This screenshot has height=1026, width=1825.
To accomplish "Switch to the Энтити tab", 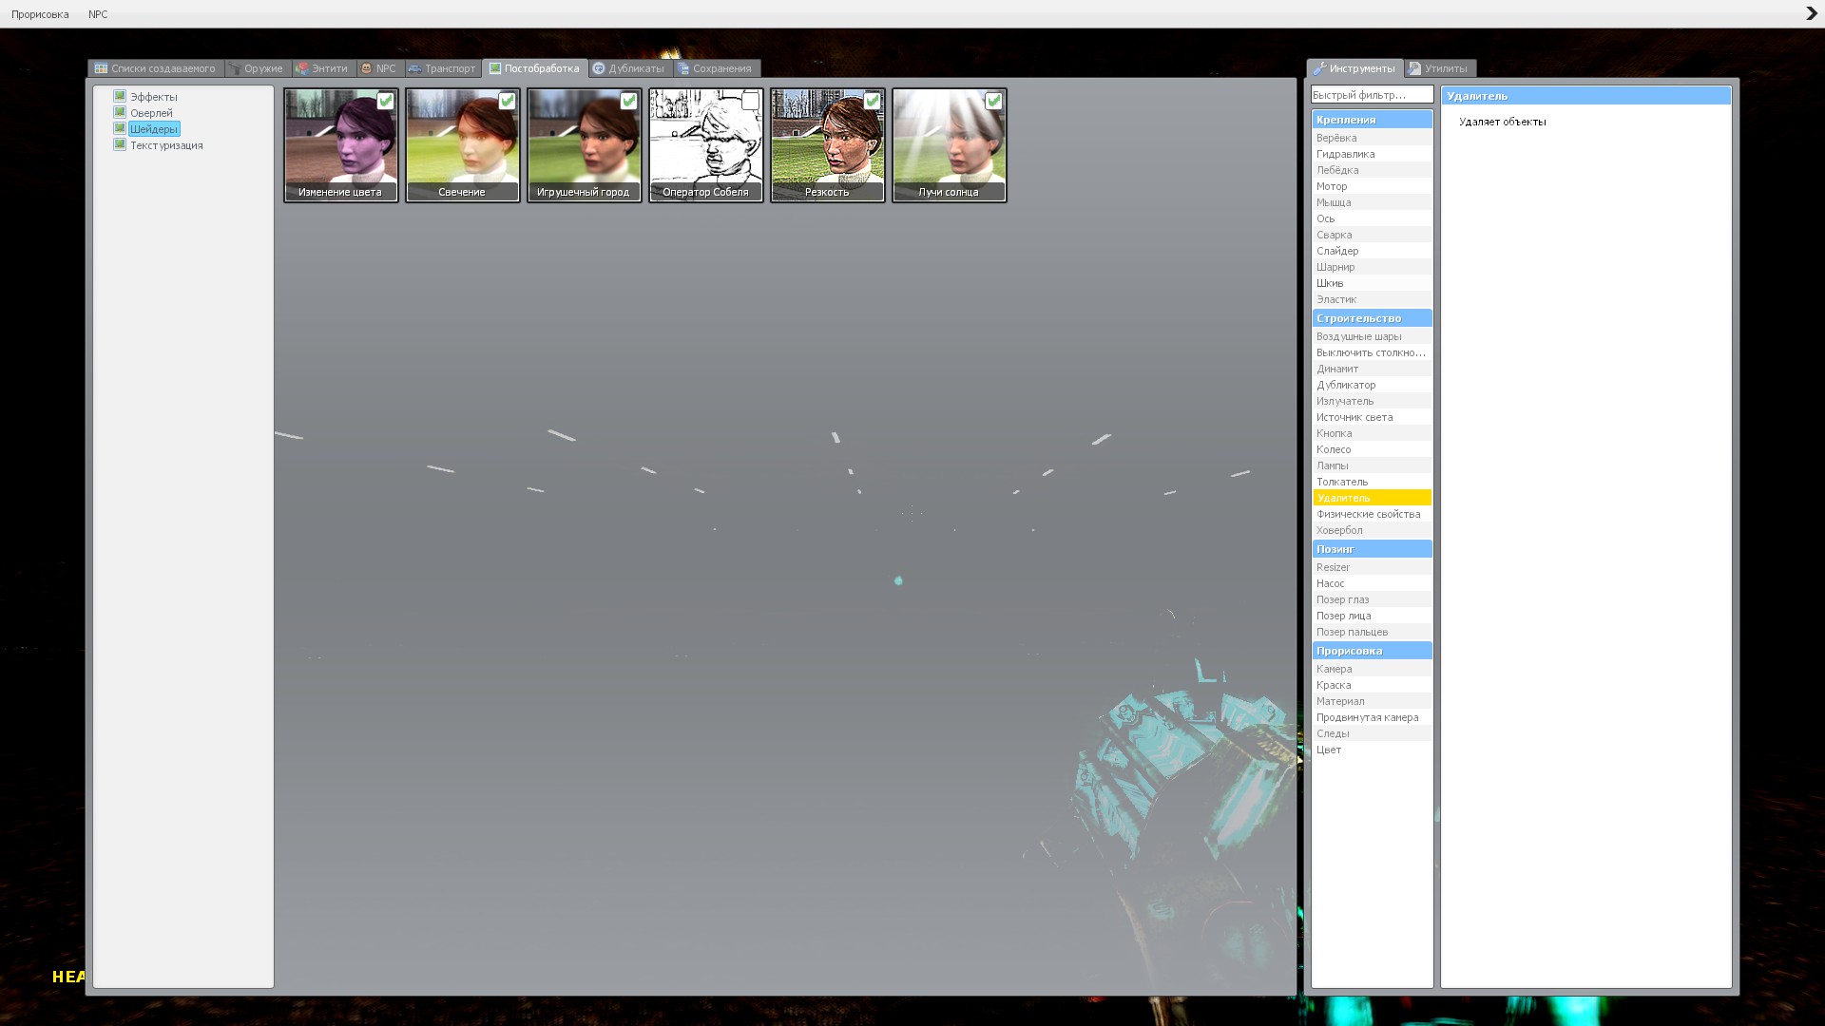I will (x=324, y=68).
